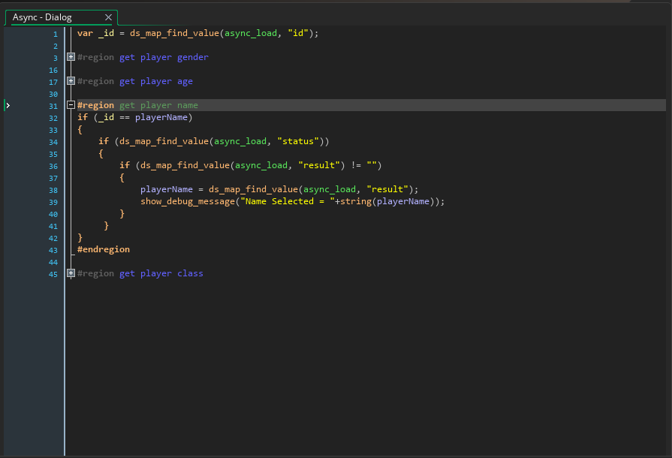Close the Async - Dialog tab
Viewport: 672px width, 458px height.
tap(108, 17)
